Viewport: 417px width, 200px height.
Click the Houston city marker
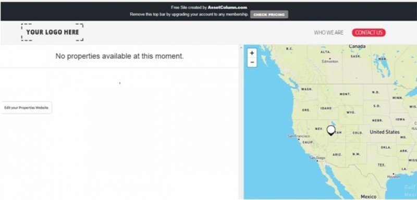(x=394, y=174)
